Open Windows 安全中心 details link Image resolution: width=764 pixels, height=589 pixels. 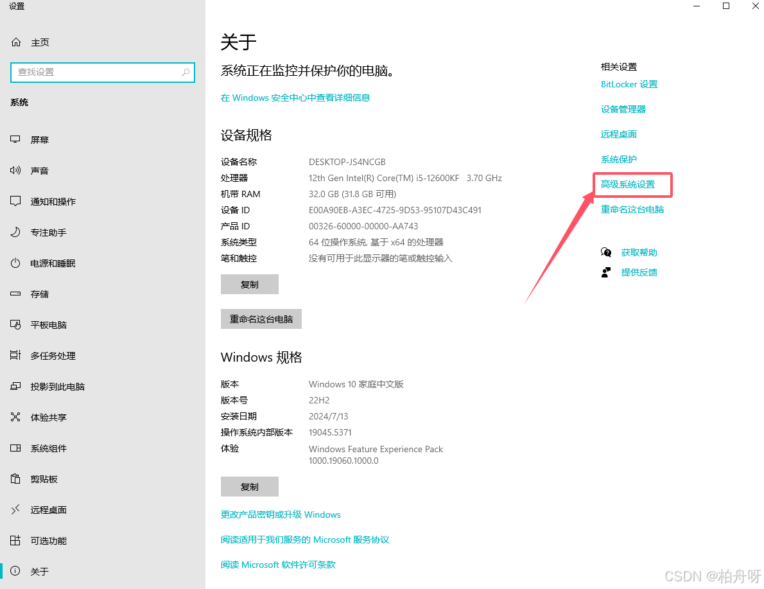[295, 98]
